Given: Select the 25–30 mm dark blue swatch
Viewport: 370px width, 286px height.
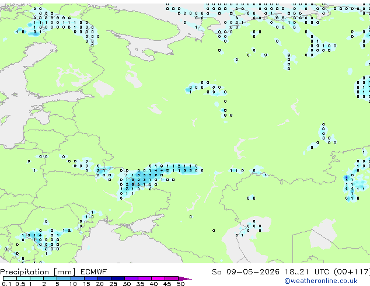Looking at the screenshot, I should [x=118, y=278].
